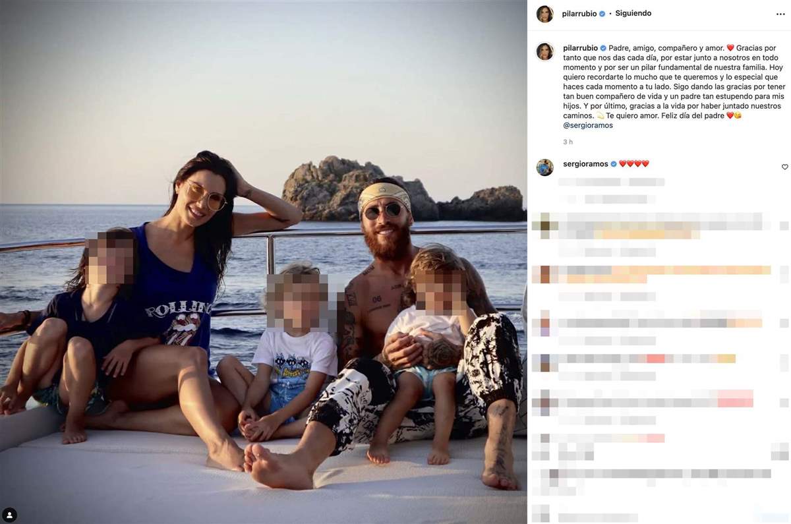Show tagged people icon on the photo
The image size is (791, 524).
point(10,515)
